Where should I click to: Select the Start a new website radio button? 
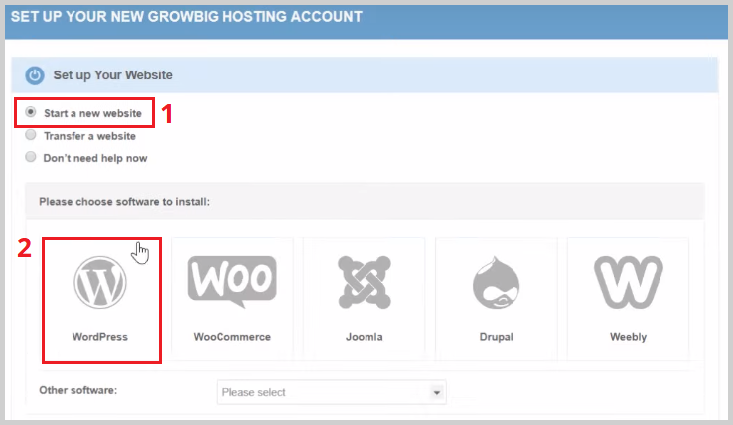31,112
